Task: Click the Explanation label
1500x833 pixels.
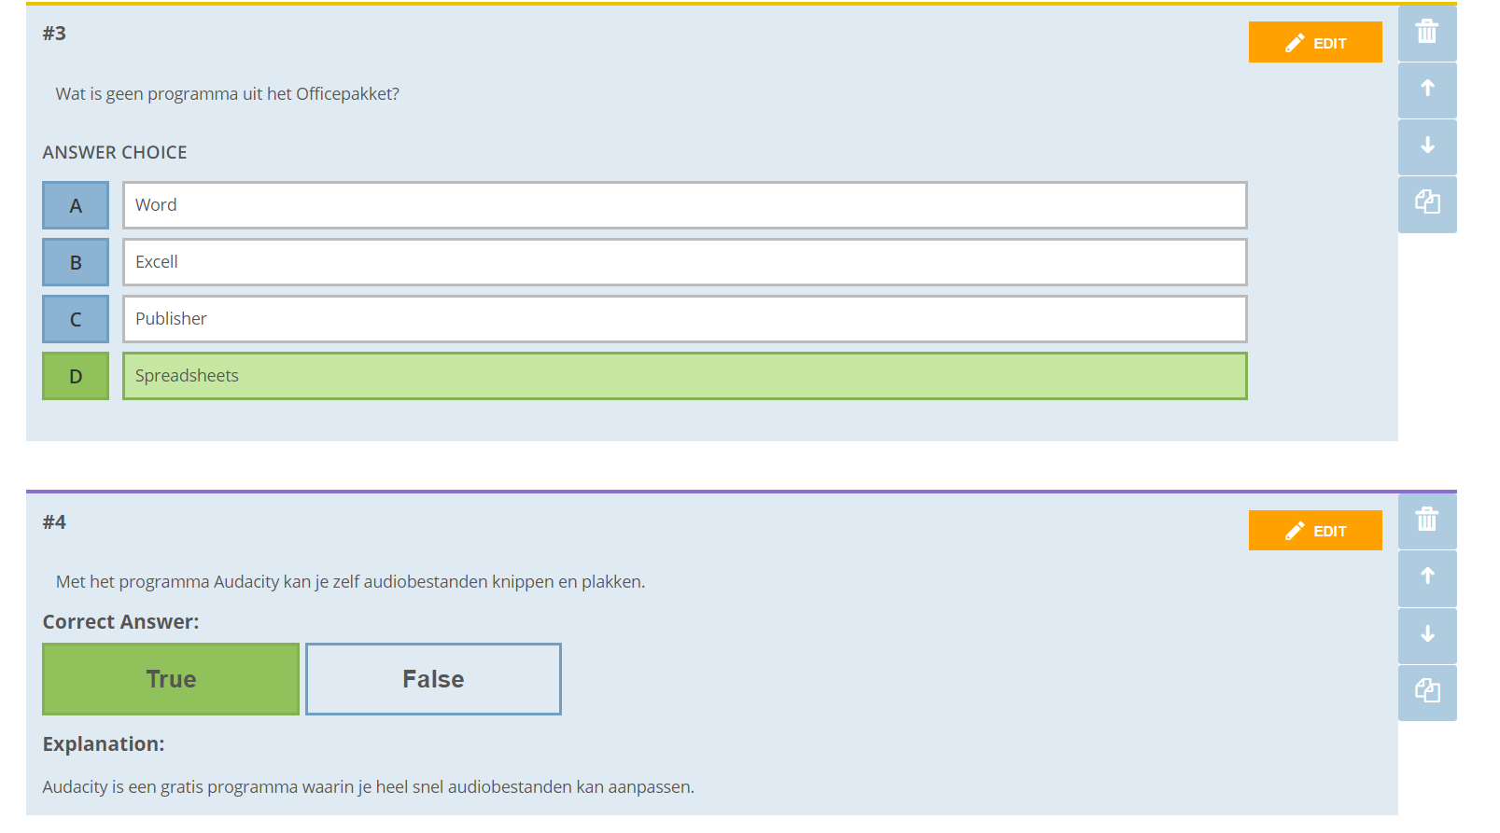Action: tap(104, 744)
